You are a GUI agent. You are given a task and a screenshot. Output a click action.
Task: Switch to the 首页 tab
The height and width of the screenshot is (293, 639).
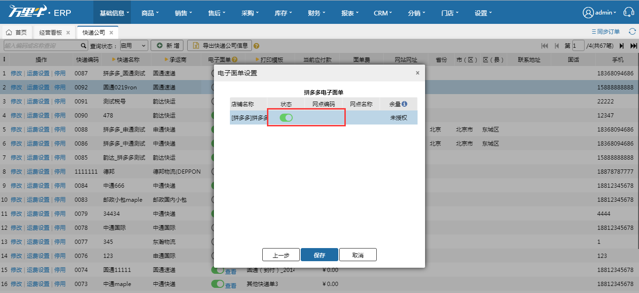click(x=17, y=33)
